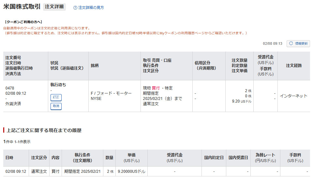Select the 注文詳細 heading badge
Image resolution: width=313 pixels, height=179 pixels.
point(55,7)
